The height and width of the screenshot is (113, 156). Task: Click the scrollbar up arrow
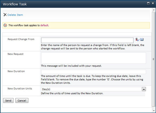154,10
